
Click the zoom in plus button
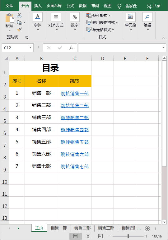(x=146, y=236)
